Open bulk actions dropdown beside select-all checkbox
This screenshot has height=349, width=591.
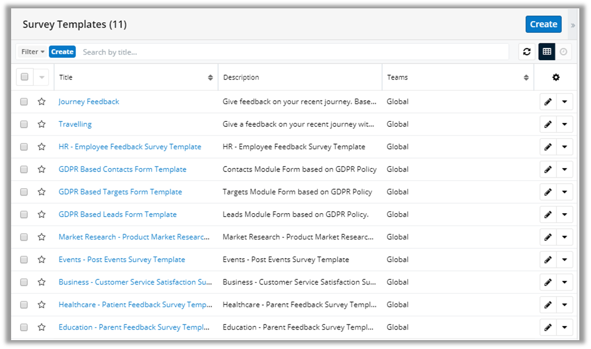(41, 77)
